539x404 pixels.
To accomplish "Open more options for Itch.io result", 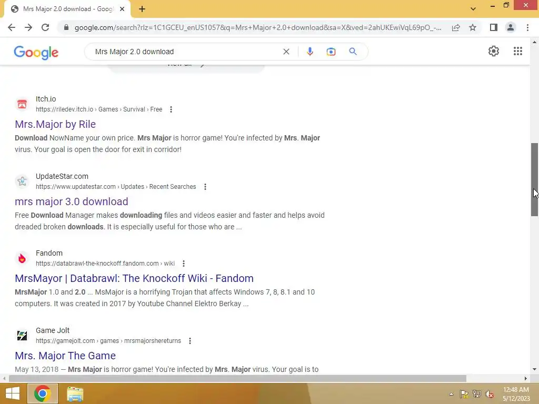I will click(x=171, y=109).
